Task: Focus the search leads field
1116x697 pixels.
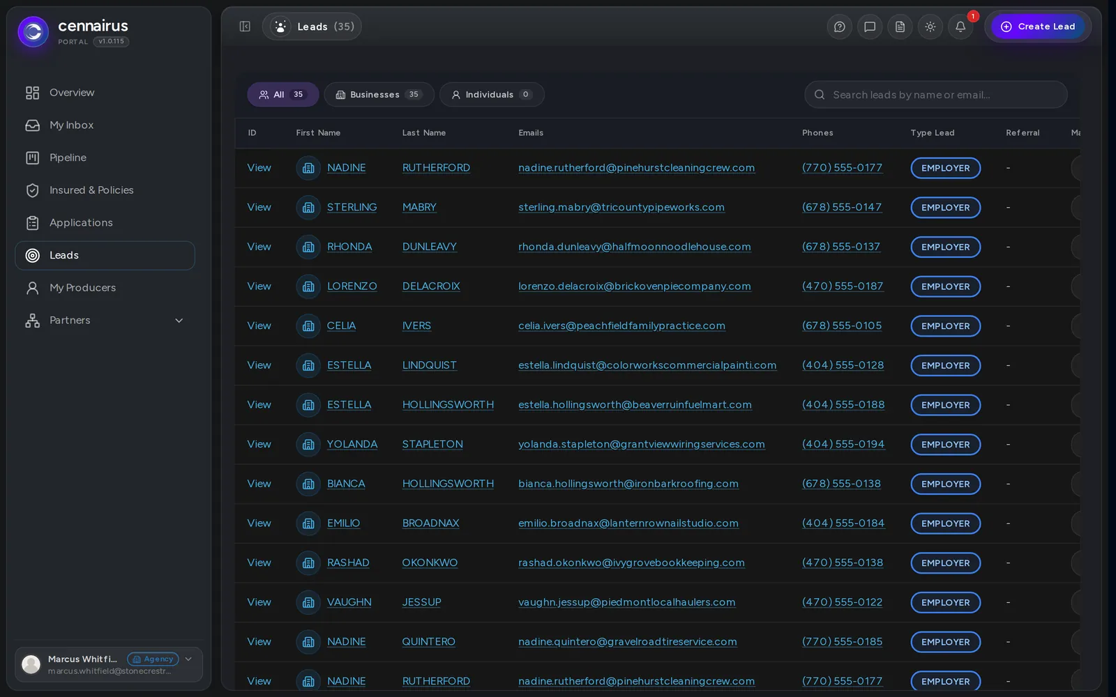Action: pos(936,95)
